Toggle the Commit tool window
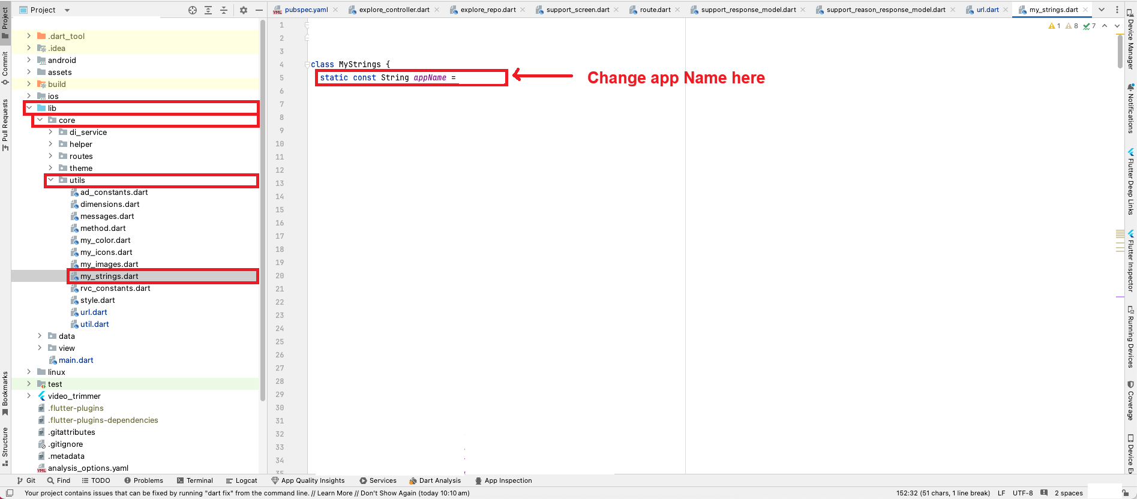1137x499 pixels. click(x=5, y=67)
